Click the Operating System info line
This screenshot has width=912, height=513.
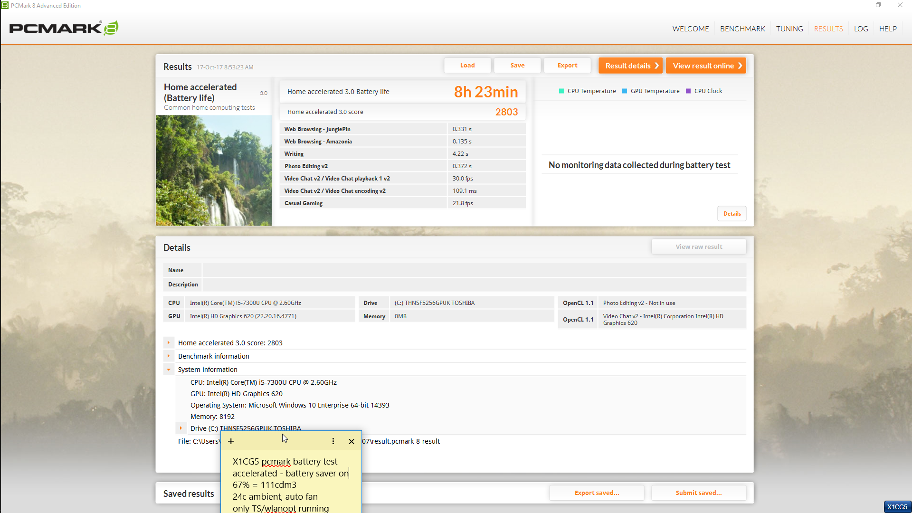coord(290,405)
